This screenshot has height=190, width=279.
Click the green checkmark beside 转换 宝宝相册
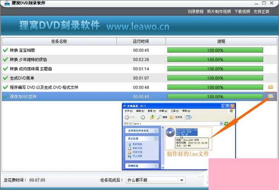(x=6, y=50)
